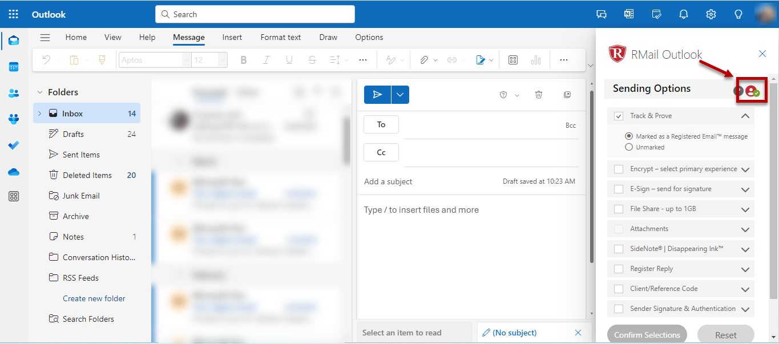Image resolution: width=779 pixels, height=344 pixels.
Task: Click the To recipients button
Action: point(381,124)
